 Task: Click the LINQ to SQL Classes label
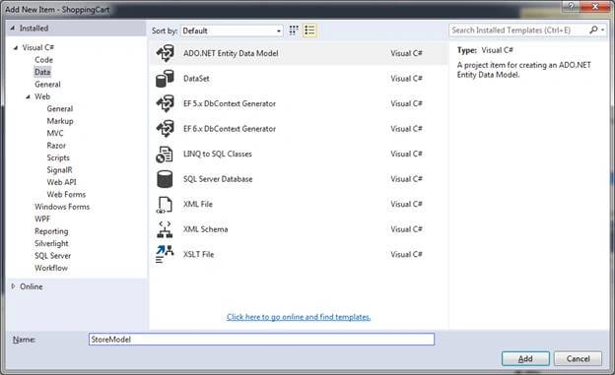pos(217,154)
